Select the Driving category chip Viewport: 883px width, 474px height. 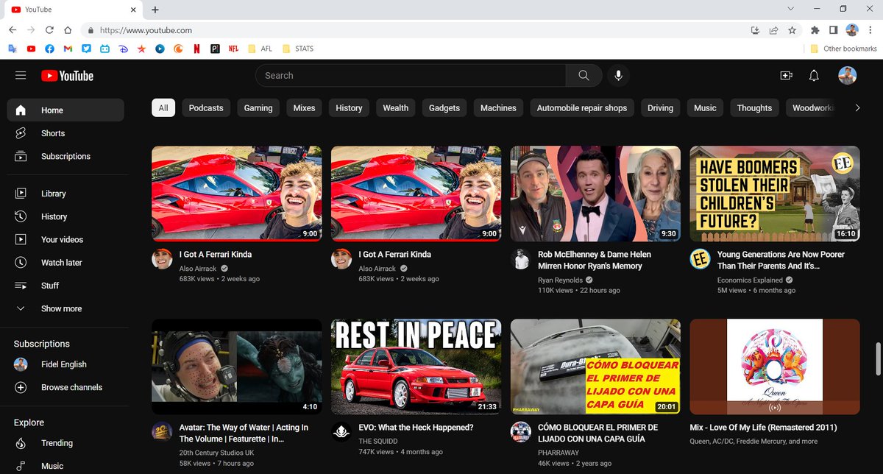(660, 107)
